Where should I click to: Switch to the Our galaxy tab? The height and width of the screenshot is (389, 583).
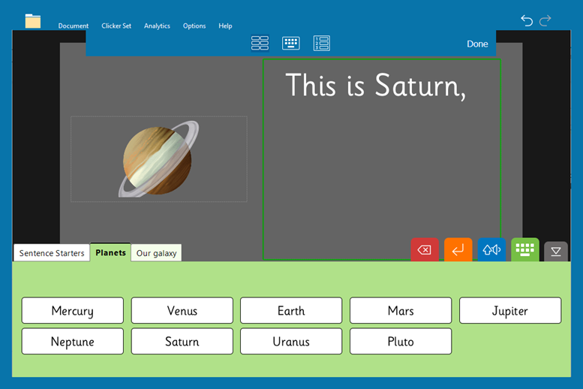156,253
